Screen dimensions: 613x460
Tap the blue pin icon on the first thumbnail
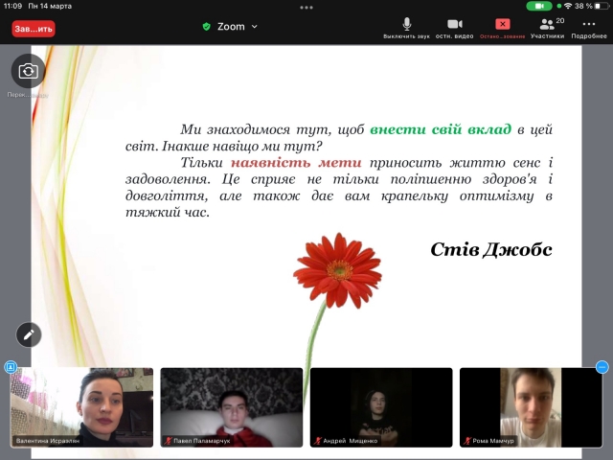11,367
